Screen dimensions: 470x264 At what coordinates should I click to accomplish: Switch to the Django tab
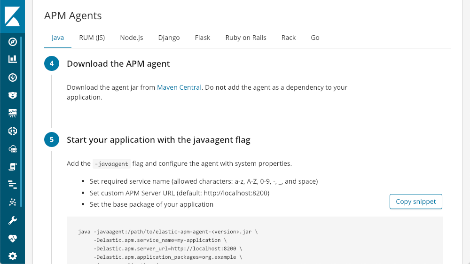click(x=169, y=38)
